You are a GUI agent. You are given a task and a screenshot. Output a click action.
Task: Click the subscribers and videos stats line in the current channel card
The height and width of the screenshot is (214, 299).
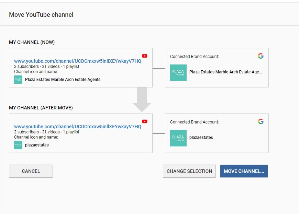(x=46, y=67)
